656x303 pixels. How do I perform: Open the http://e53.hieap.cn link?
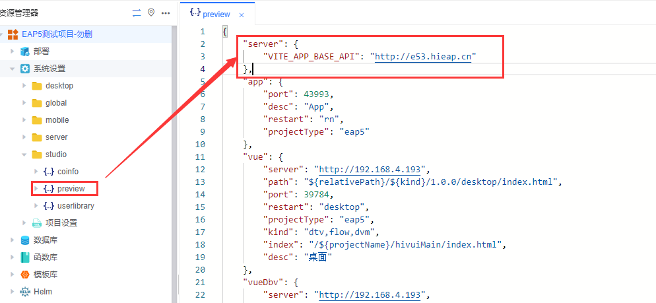pyautogui.click(x=425, y=57)
